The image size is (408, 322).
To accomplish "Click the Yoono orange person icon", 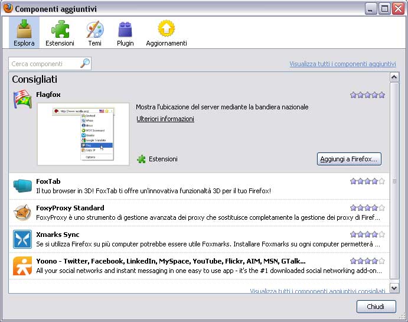I will point(22,266).
